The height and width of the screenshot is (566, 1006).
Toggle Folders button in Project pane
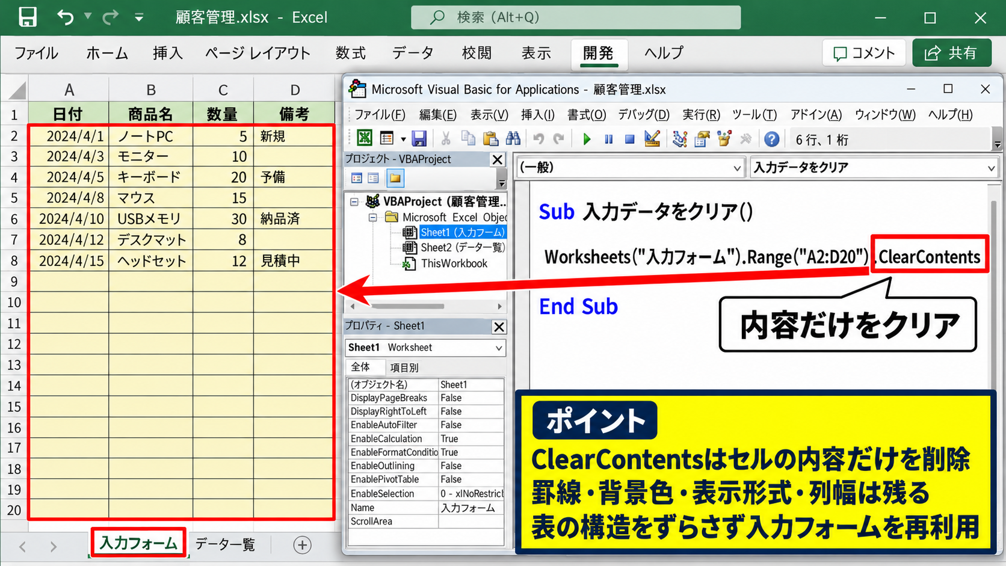coord(395,178)
